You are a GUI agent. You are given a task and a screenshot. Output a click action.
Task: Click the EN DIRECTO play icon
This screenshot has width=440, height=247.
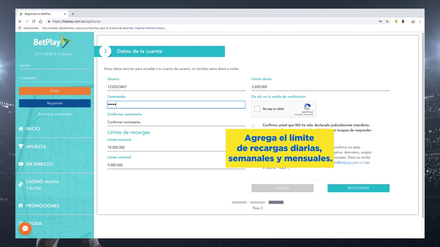click(x=21, y=164)
